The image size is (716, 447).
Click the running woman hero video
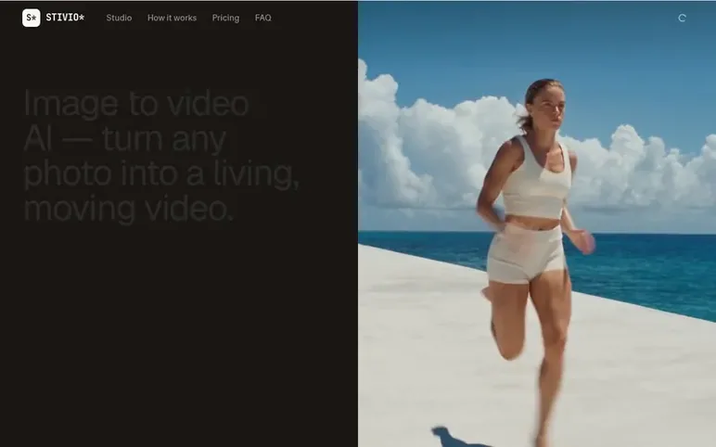(x=537, y=223)
